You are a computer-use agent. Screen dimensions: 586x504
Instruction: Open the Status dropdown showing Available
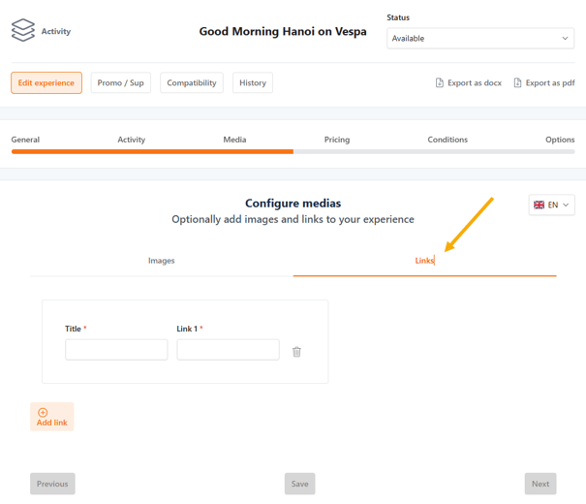pos(480,39)
